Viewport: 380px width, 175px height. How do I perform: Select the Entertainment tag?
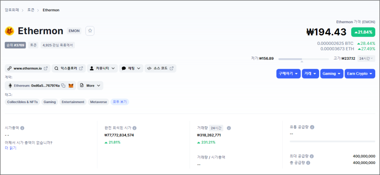[x=73, y=102]
